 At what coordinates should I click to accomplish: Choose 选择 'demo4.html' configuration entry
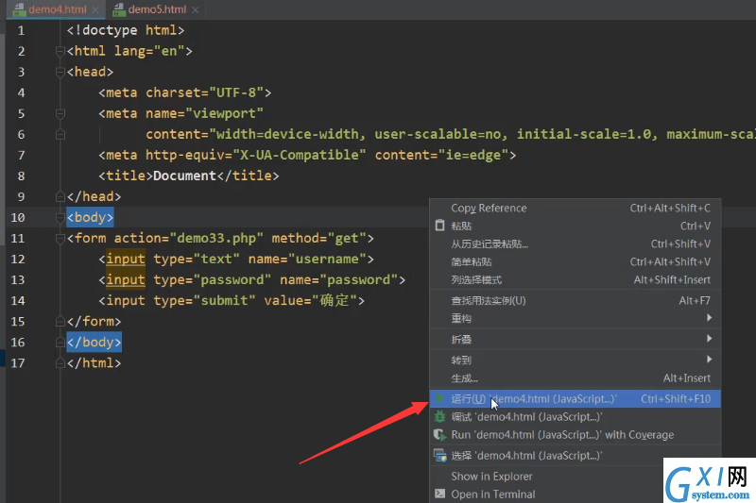(x=546, y=456)
